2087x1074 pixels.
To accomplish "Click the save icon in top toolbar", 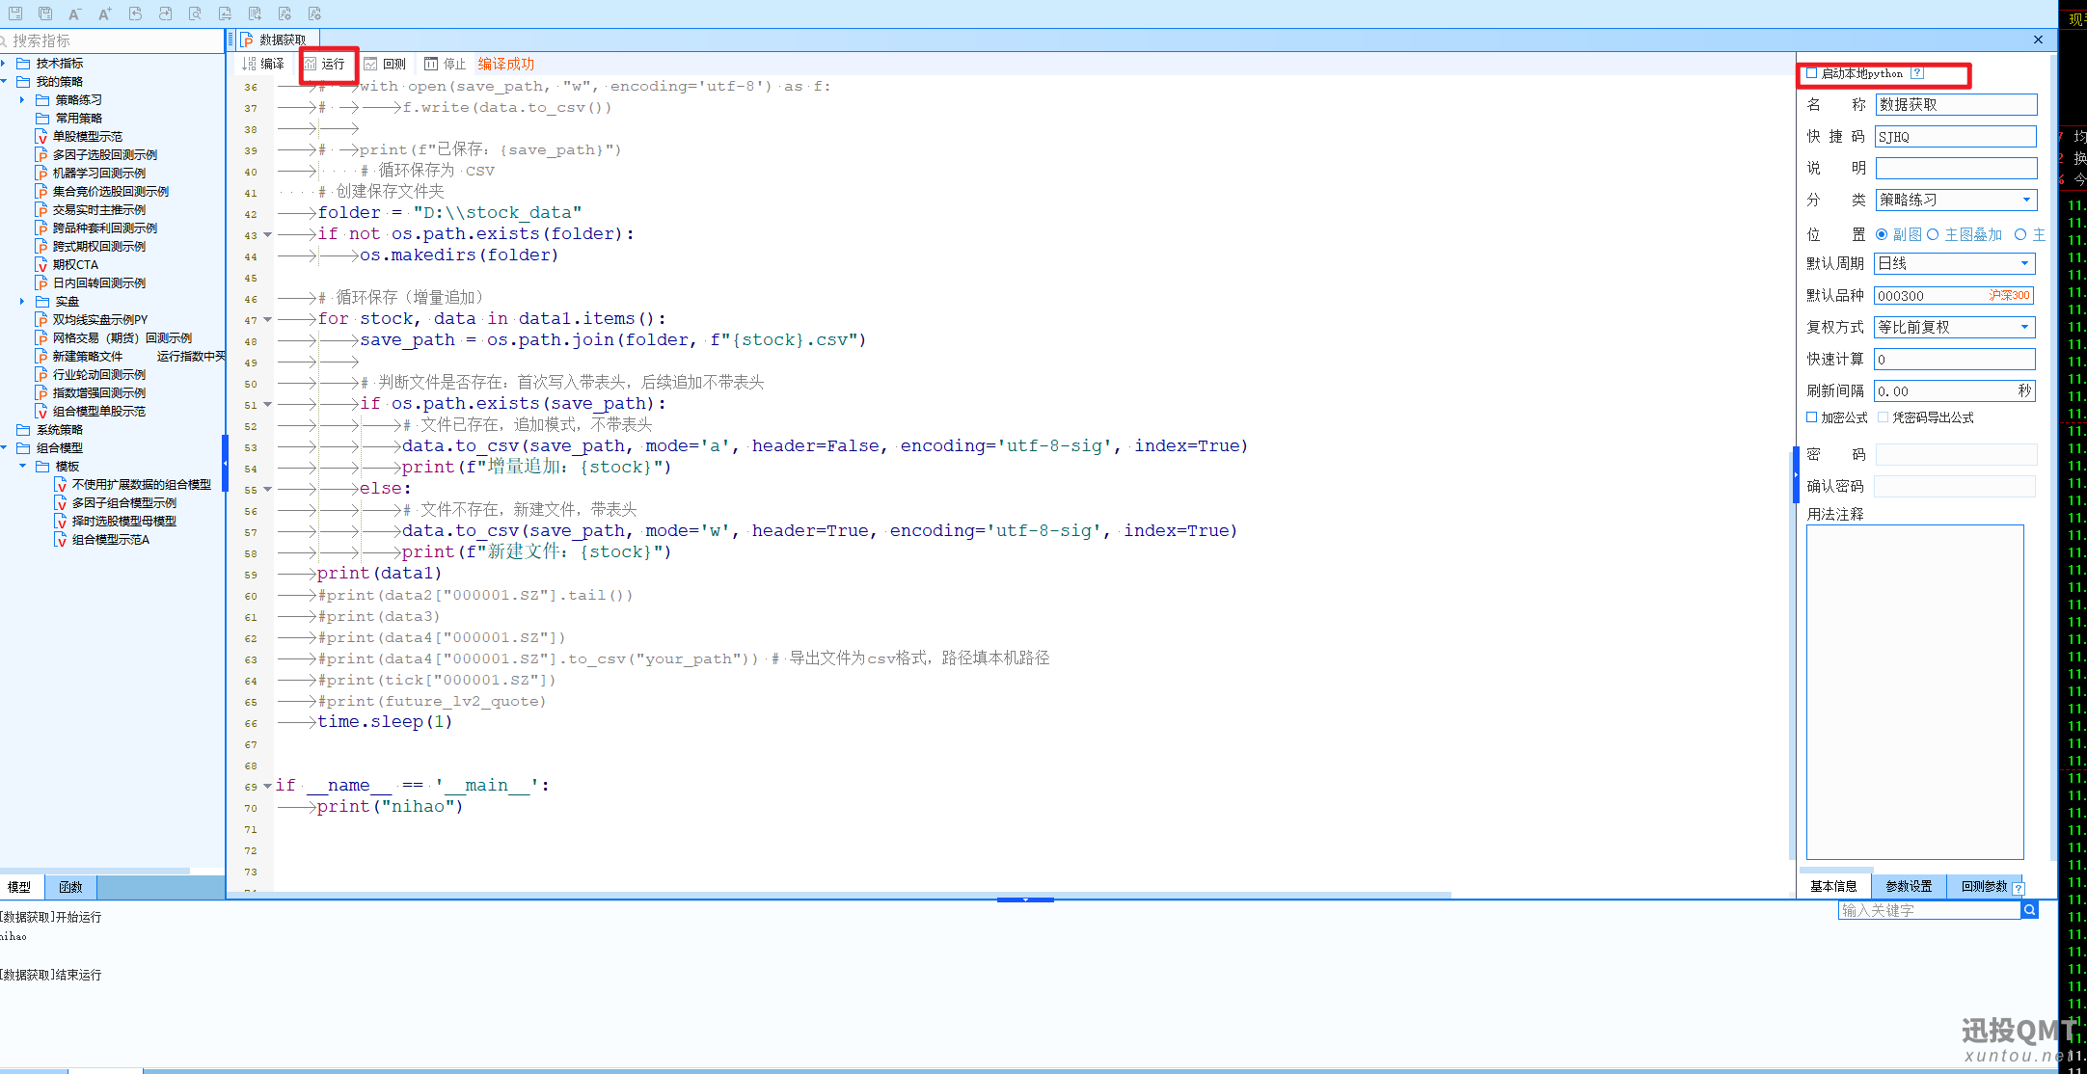I will click(15, 13).
